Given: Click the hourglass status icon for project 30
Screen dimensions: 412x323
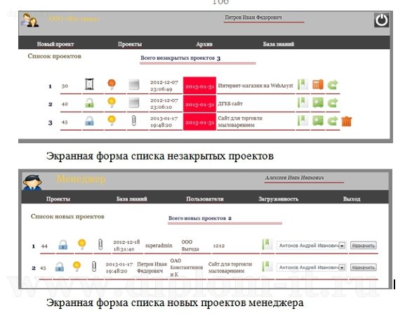Looking at the screenshot, I should [90, 85].
